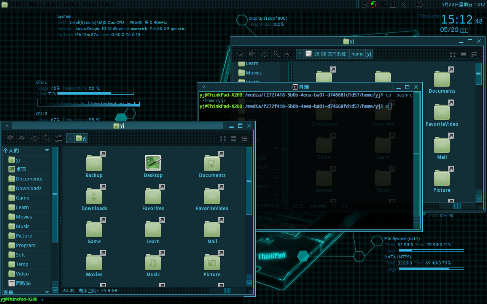Switch rear yj window to icon view

453,54
